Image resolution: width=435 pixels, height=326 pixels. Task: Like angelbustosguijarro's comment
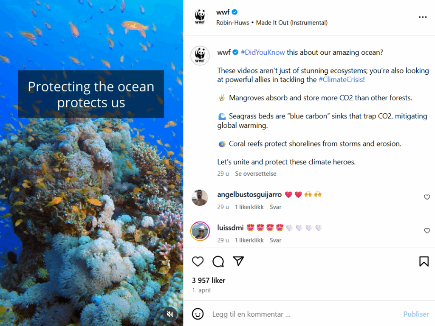pyautogui.click(x=427, y=197)
